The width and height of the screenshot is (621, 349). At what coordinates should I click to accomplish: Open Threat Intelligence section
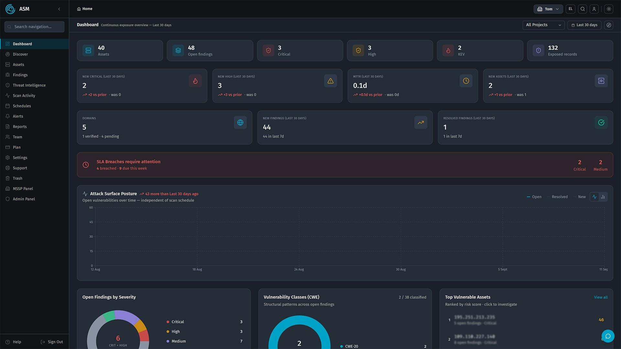click(x=34, y=85)
